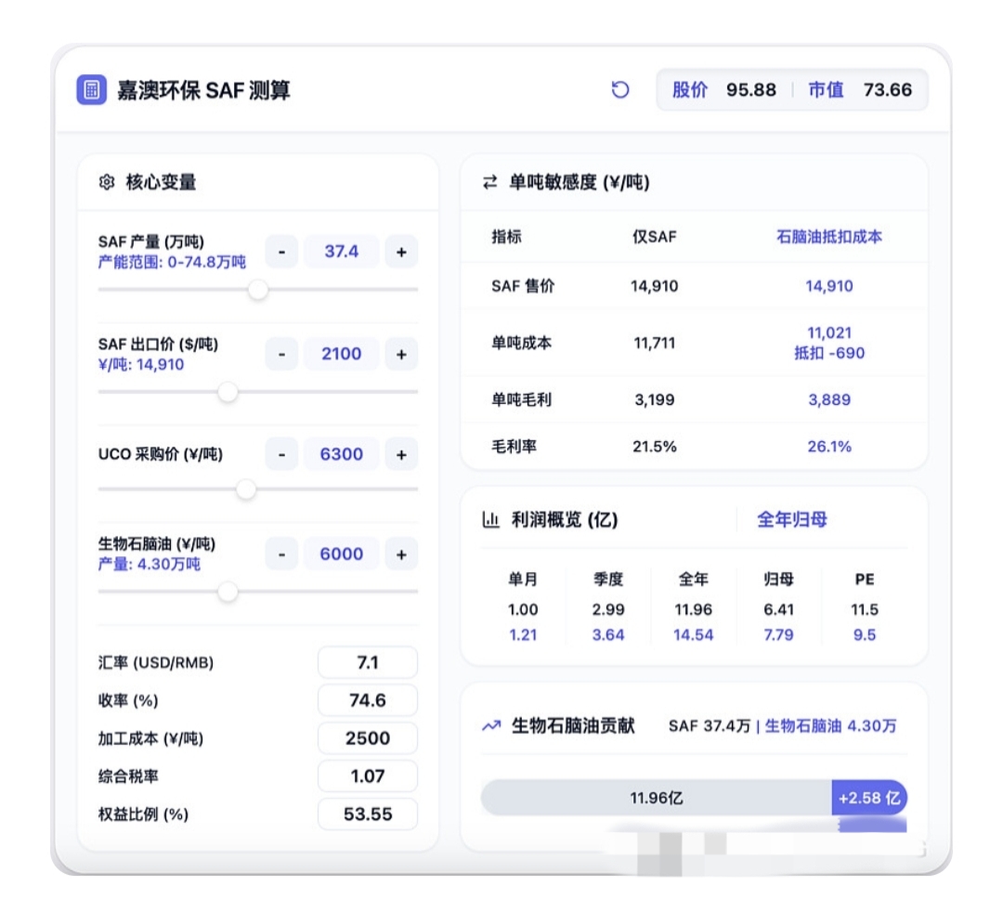This screenshot has height=899, width=1003.
Task: Click the 嘉澳环保 SAF 测算 title
Action: [x=203, y=90]
